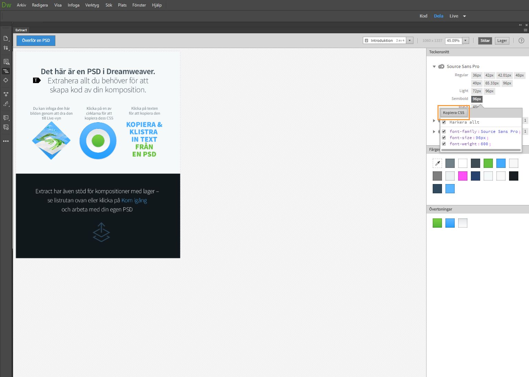Open the zoom percentage dropdown arrow
Screen dimensions: 529x377
[x=465, y=41]
